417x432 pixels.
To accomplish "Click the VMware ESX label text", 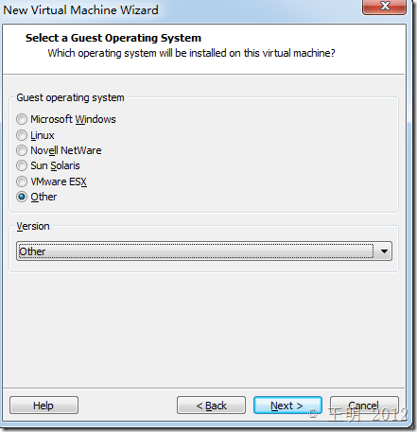I will (x=59, y=181).
